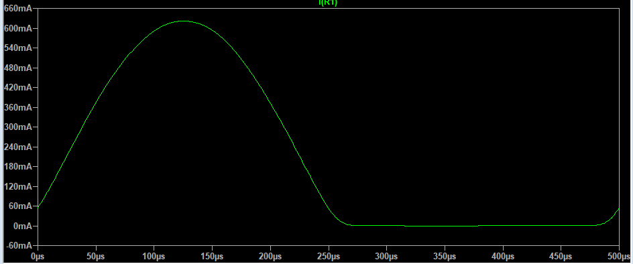Click the 400µs time axis label
The height and width of the screenshot is (264, 633).
(503, 257)
